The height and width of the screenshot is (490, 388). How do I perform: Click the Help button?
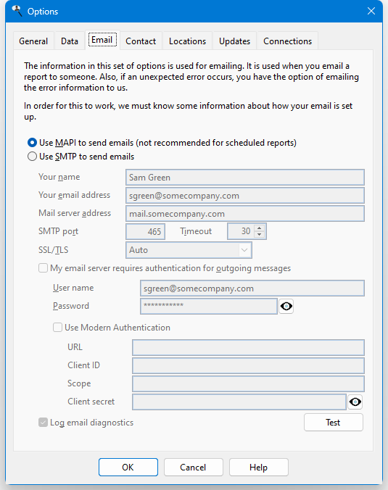coord(259,468)
